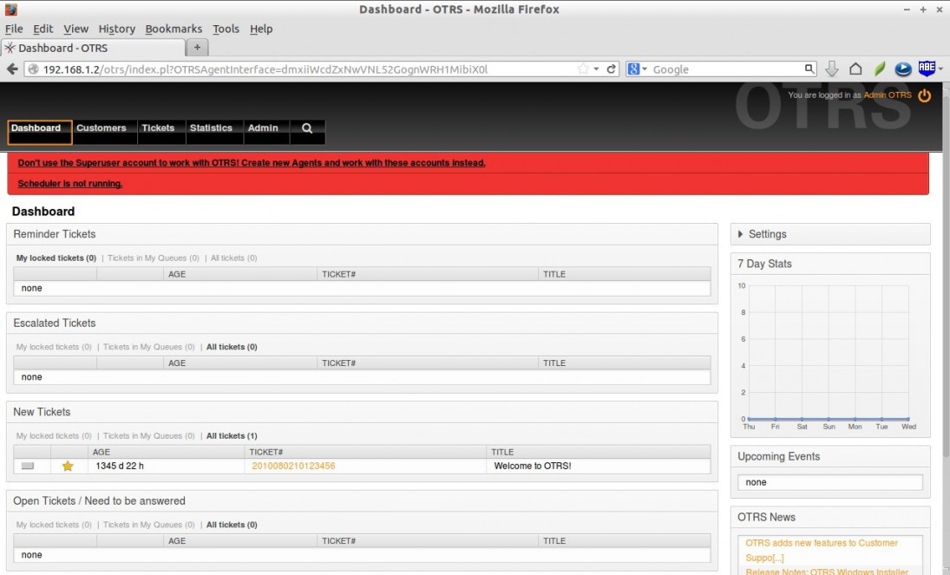Image resolution: width=950 pixels, height=575 pixels.
Task: Go back using the browser back arrow
Action: [13, 69]
